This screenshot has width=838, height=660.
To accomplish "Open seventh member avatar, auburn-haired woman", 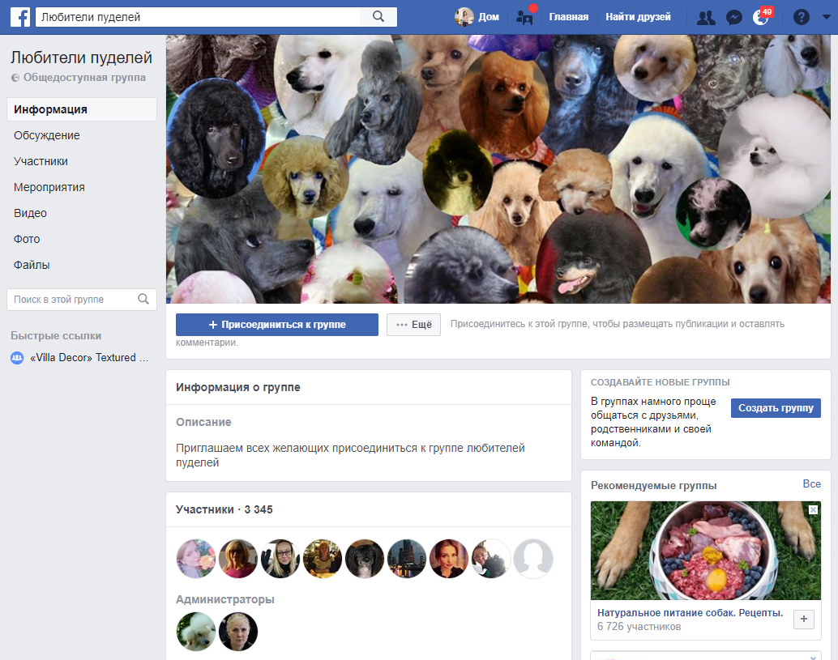I will click(x=449, y=559).
